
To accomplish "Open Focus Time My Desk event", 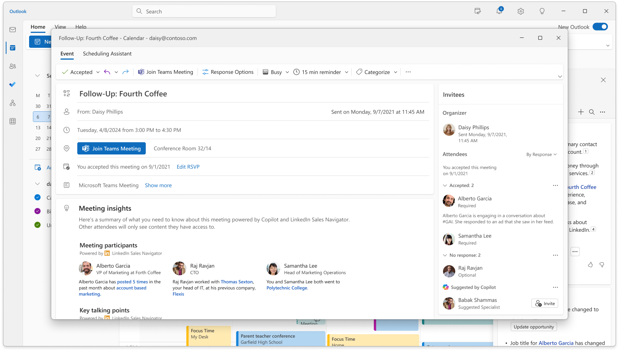I will point(209,336).
